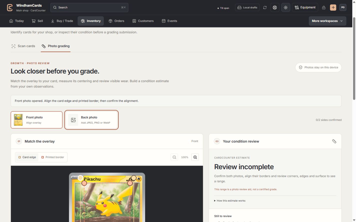Click the top-right card edge handle
The image size is (356, 222).
pyautogui.click(x=134, y=178)
